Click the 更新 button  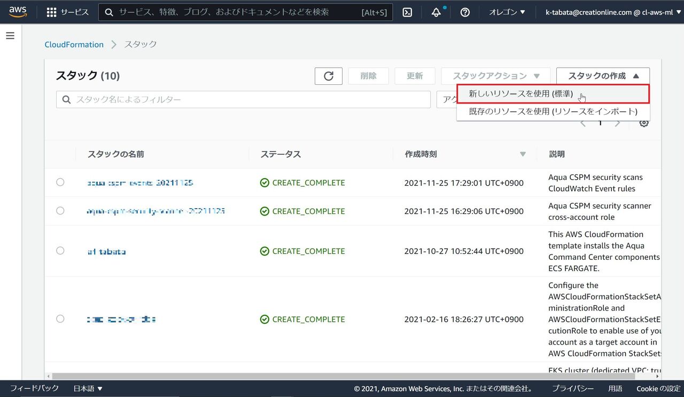click(x=415, y=76)
